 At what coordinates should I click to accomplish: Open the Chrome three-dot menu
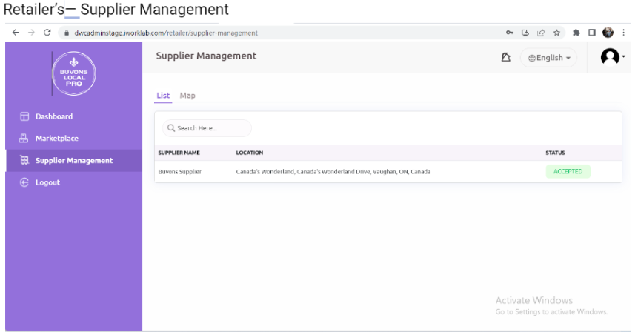(x=623, y=33)
